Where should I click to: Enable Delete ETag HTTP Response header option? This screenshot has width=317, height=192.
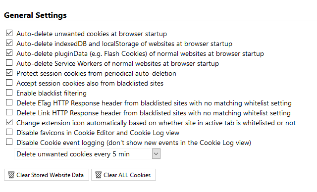[x=9, y=102]
